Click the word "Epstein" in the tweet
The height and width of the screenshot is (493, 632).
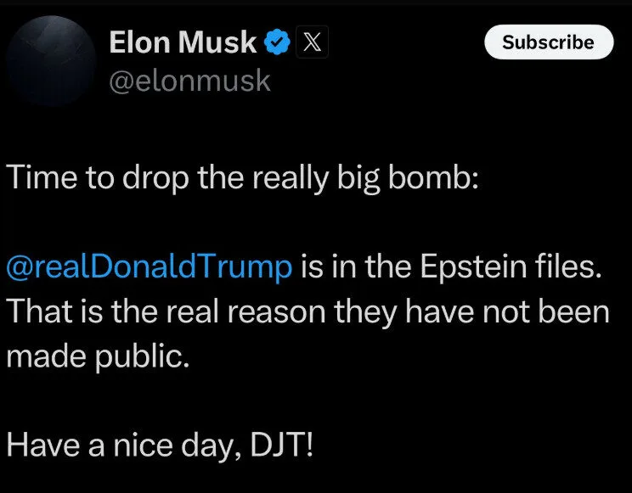click(x=471, y=267)
